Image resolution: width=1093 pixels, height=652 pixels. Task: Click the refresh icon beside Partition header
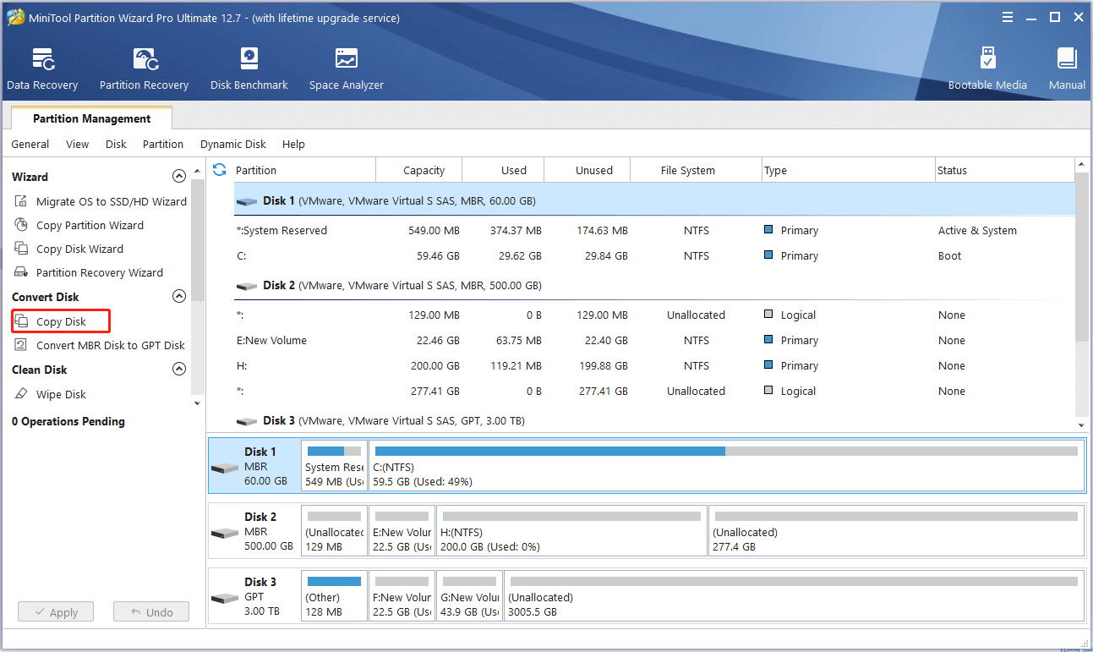pos(220,170)
